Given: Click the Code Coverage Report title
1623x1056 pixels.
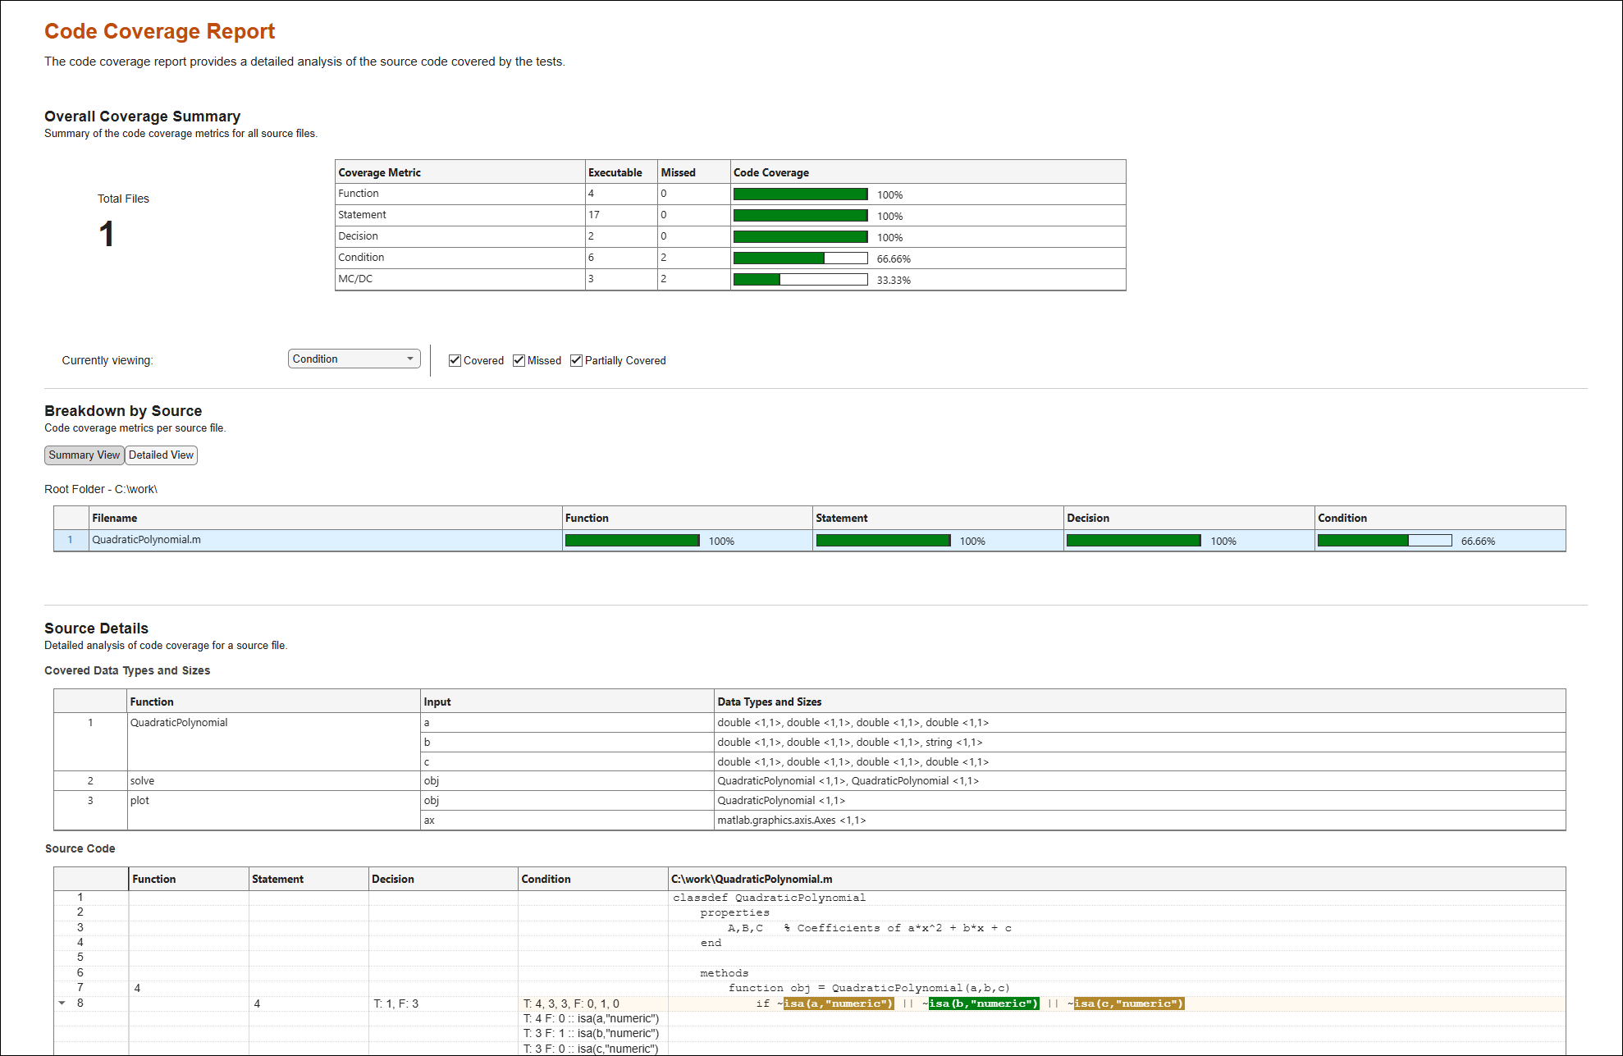Looking at the screenshot, I should (x=159, y=31).
